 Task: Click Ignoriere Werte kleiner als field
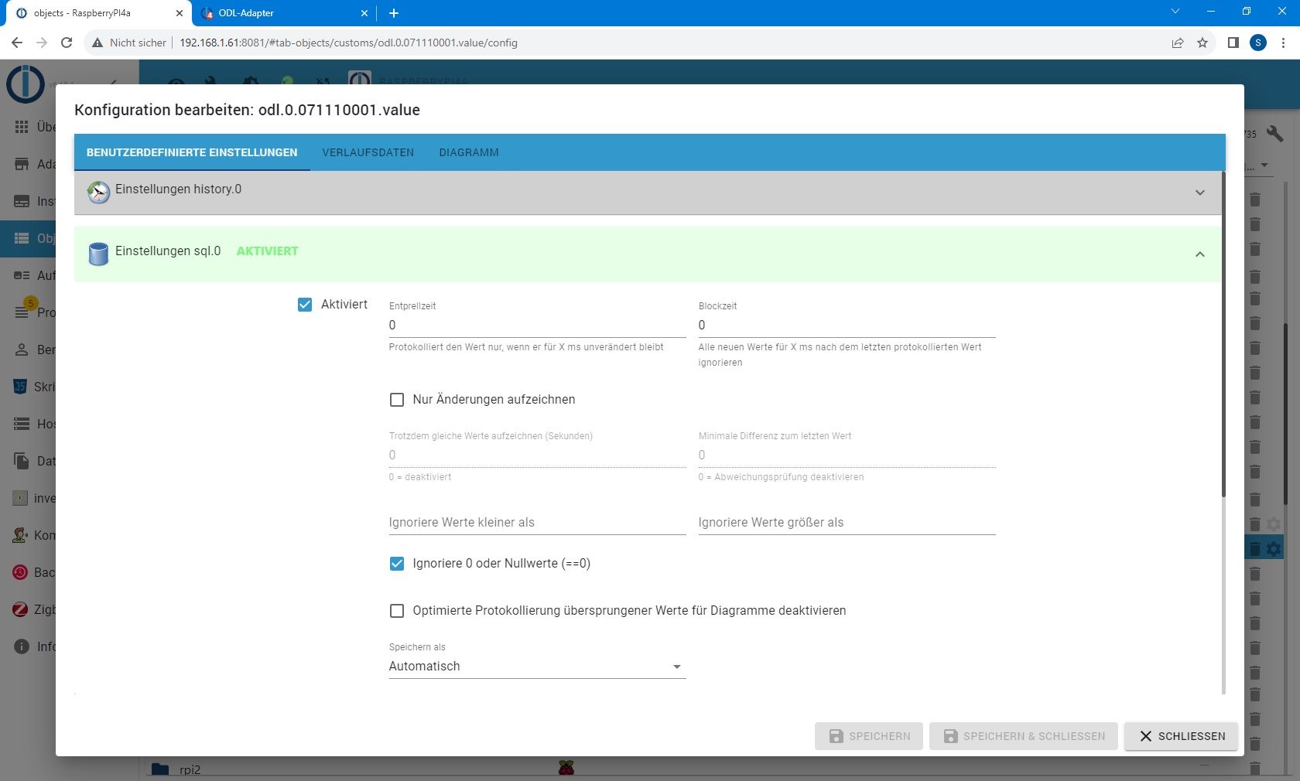(537, 523)
